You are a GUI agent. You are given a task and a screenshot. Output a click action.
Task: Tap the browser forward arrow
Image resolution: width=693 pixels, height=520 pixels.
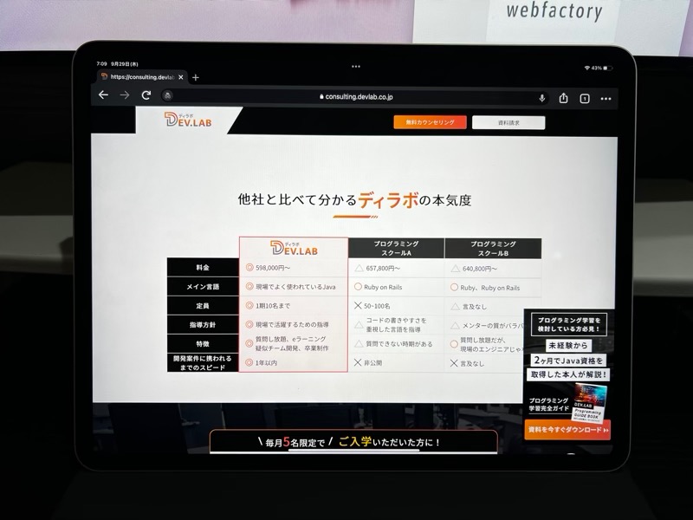[125, 95]
